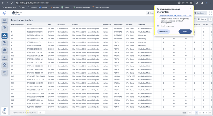The width and height of the screenshot is (213, 116).
Task: Click 'VENTA WEB' user cell in row 180
Action: click(131, 76)
